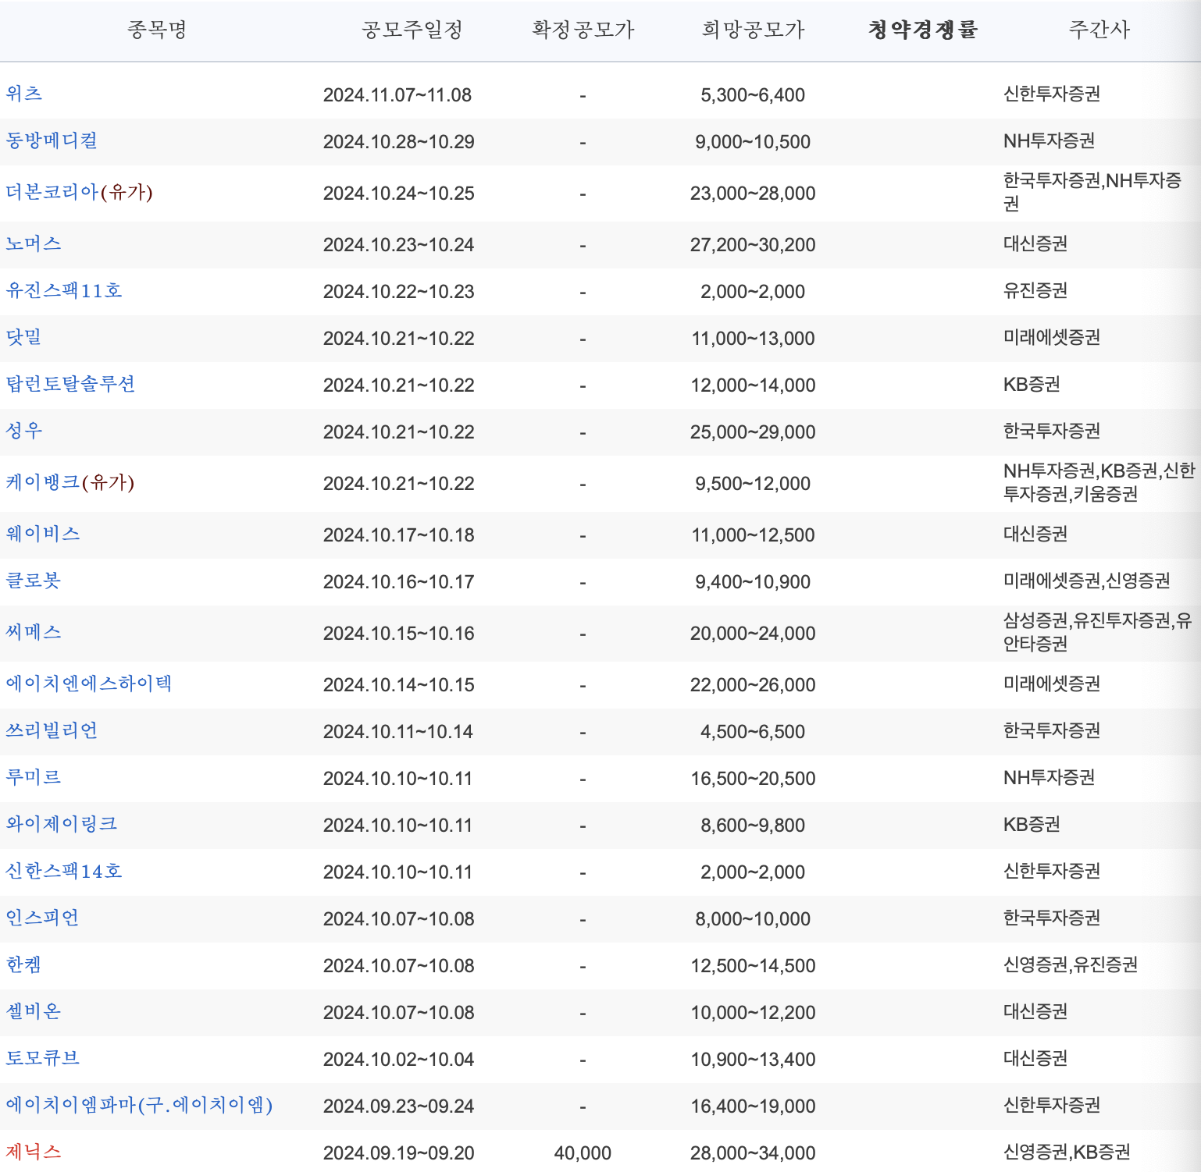Click the 종목명 column header
Image resolution: width=1201 pixels, height=1172 pixels.
coord(157,30)
